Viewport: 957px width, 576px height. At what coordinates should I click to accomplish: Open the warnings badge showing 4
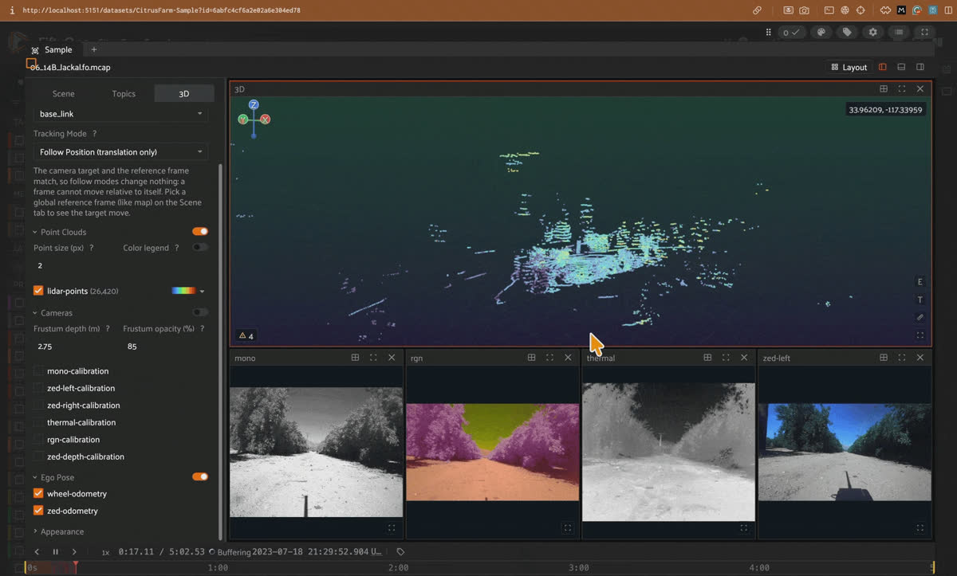coord(246,336)
